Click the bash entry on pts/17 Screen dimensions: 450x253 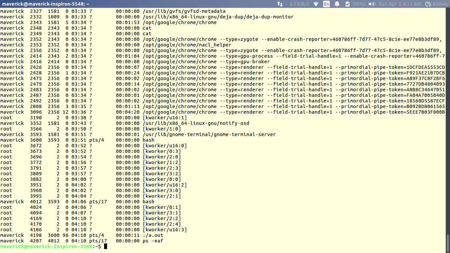[x=149, y=202]
